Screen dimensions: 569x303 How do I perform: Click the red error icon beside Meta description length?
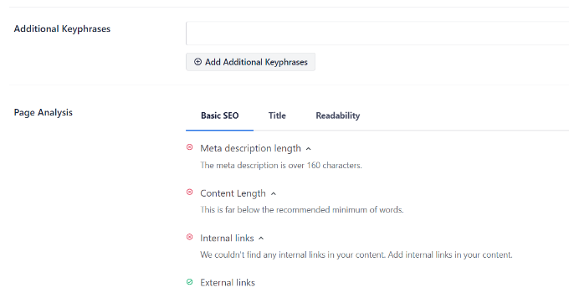pos(189,147)
